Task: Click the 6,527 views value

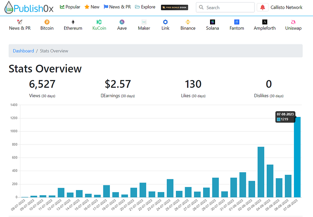Action: (42, 84)
